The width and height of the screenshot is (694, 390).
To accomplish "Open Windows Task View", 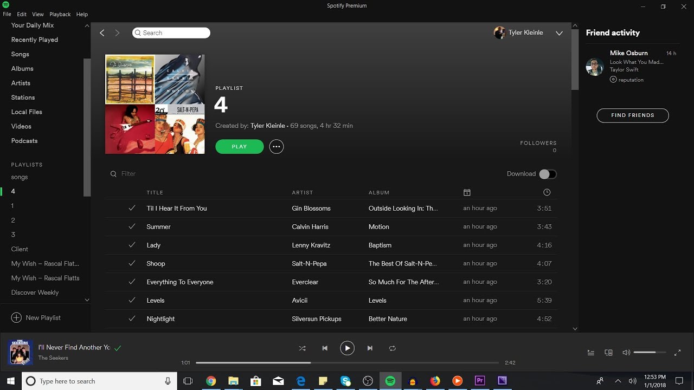I will point(188,381).
